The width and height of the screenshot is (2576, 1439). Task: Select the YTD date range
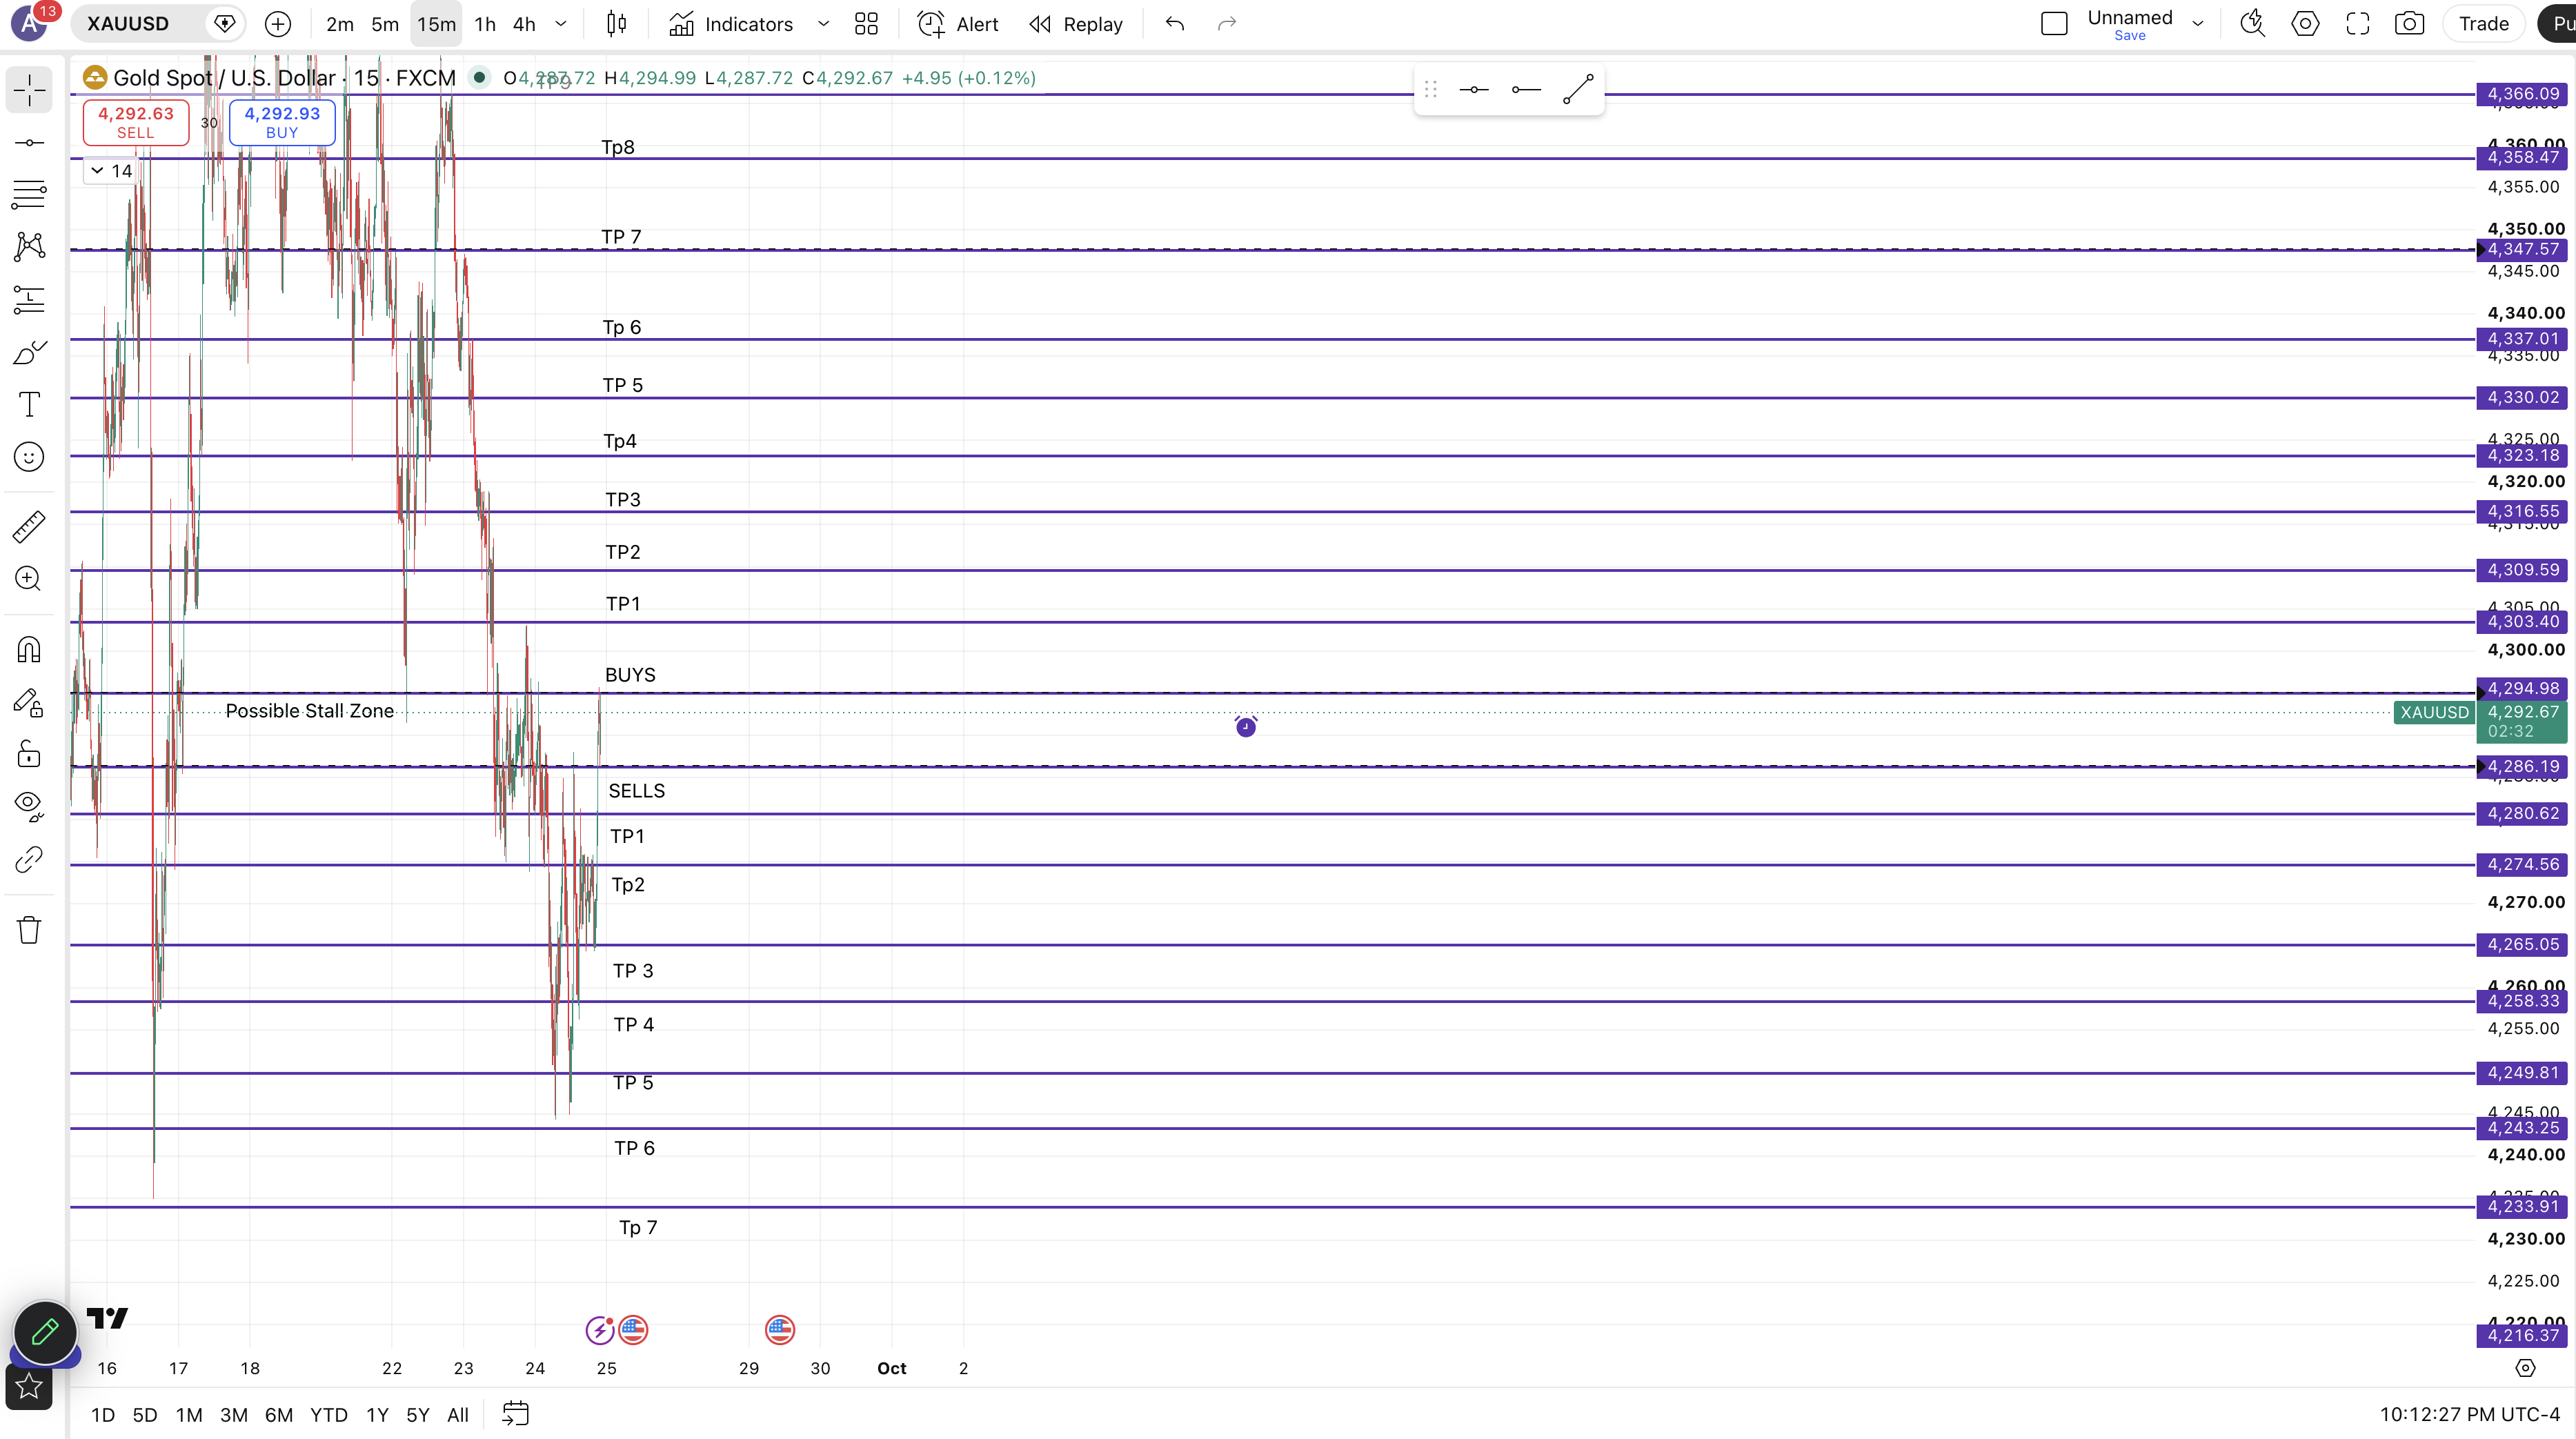point(329,1415)
